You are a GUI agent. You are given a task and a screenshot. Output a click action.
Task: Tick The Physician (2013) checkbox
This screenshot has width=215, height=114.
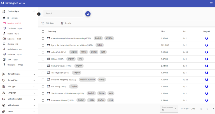tap(43, 73)
